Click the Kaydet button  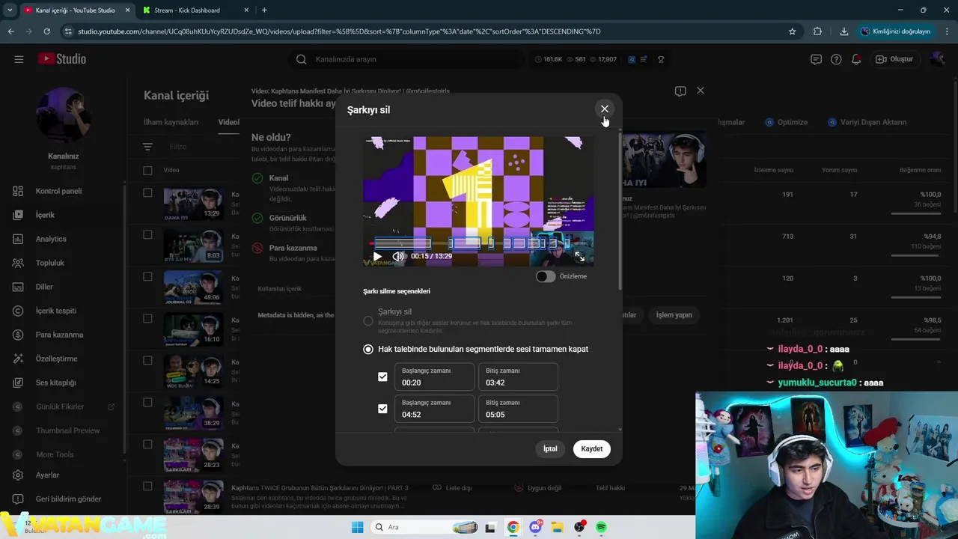point(592,448)
